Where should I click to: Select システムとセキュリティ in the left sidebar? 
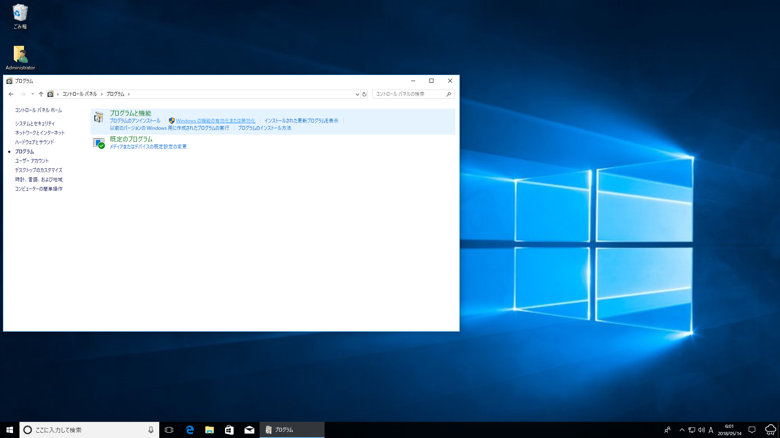pos(35,123)
